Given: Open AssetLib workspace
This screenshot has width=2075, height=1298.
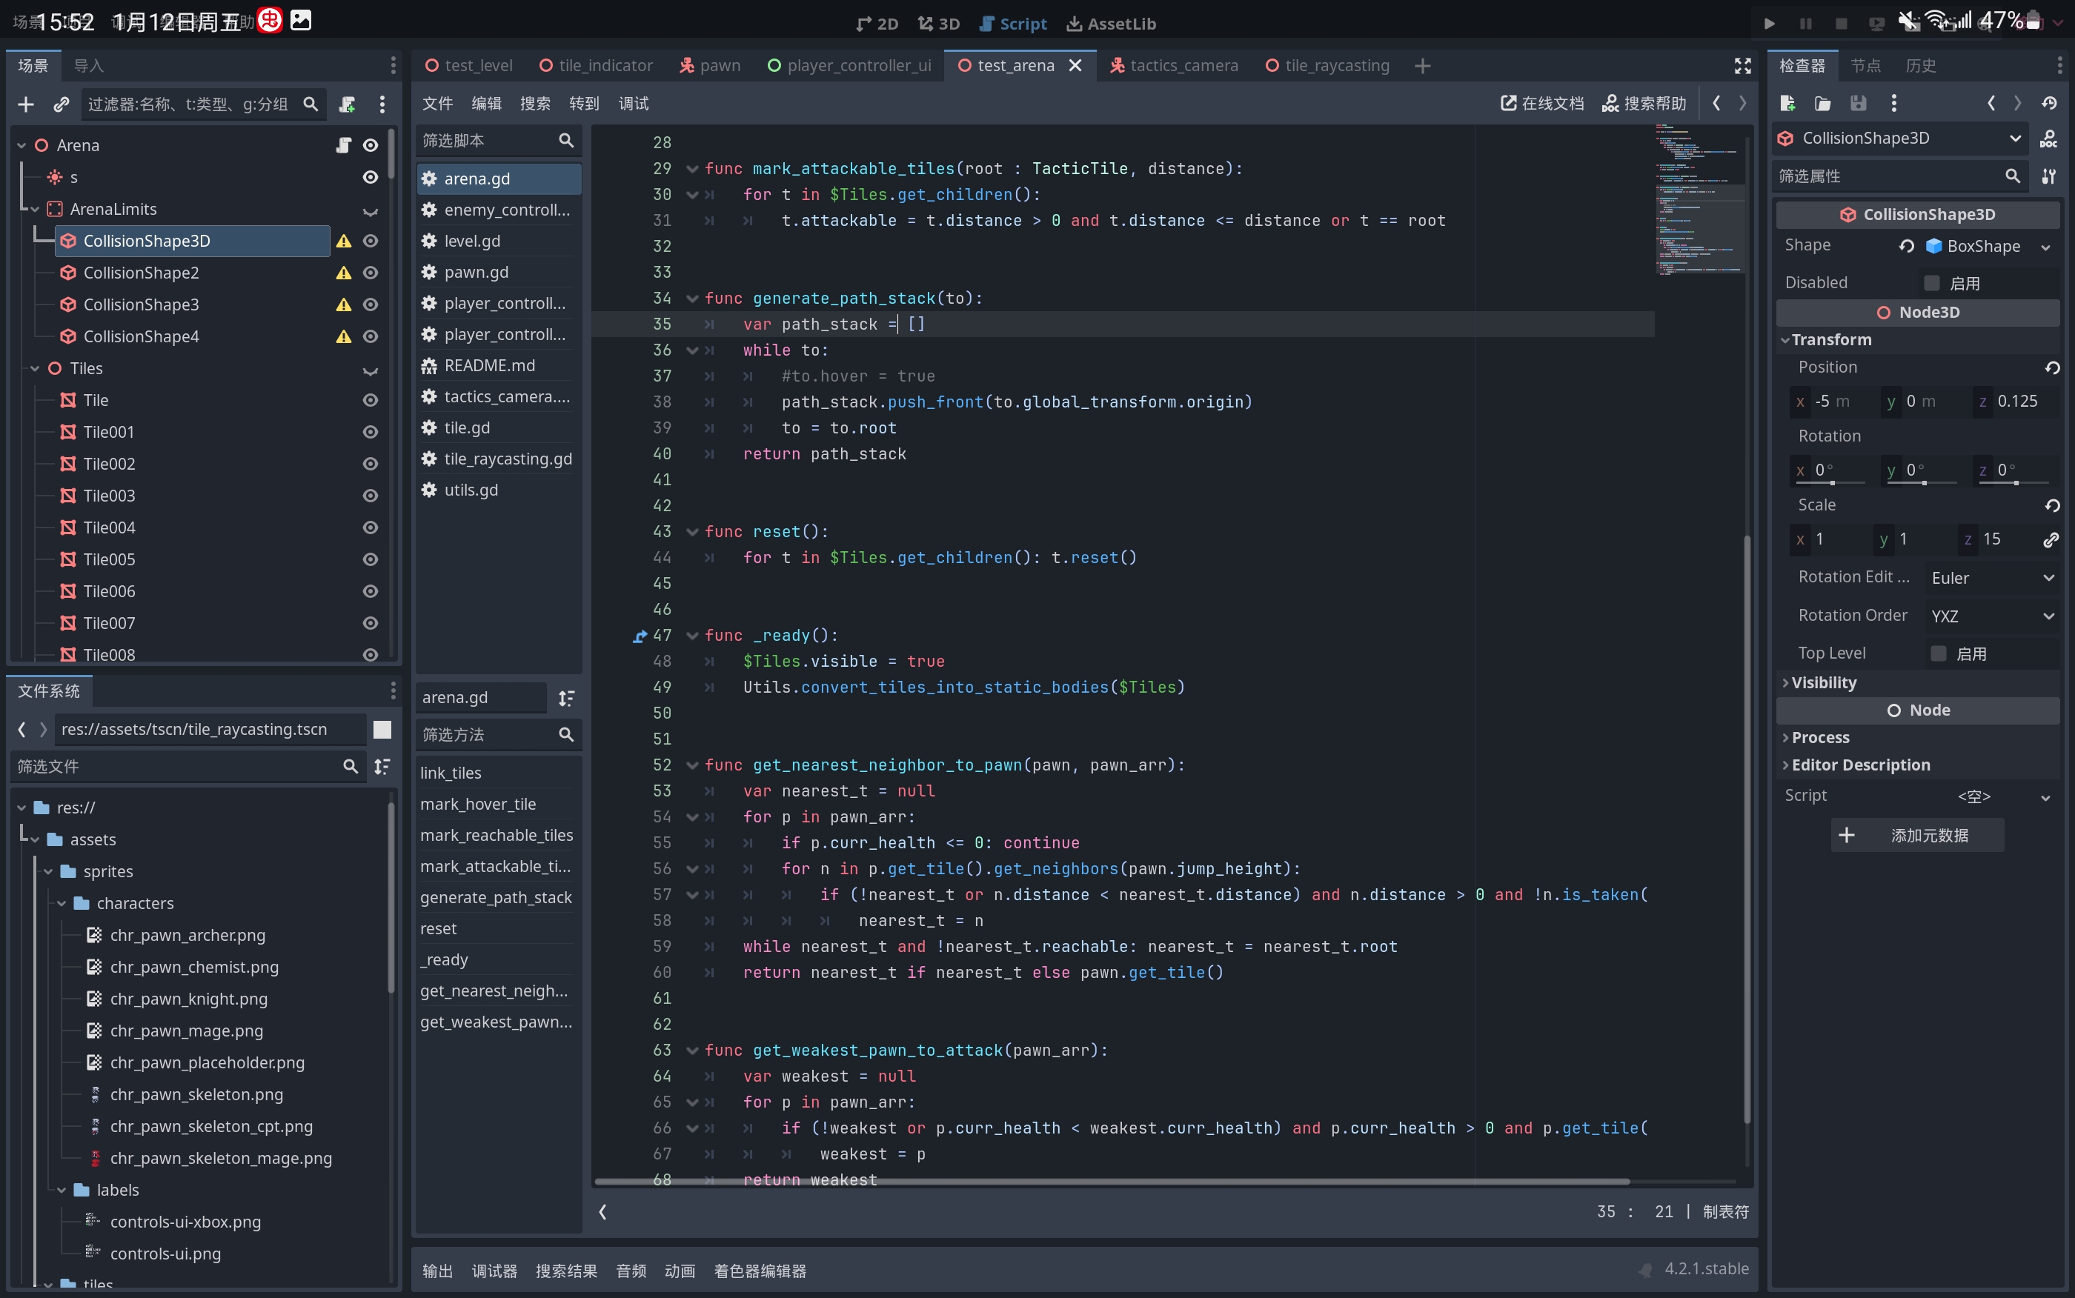Looking at the screenshot, I should (x=1111, y=23).
